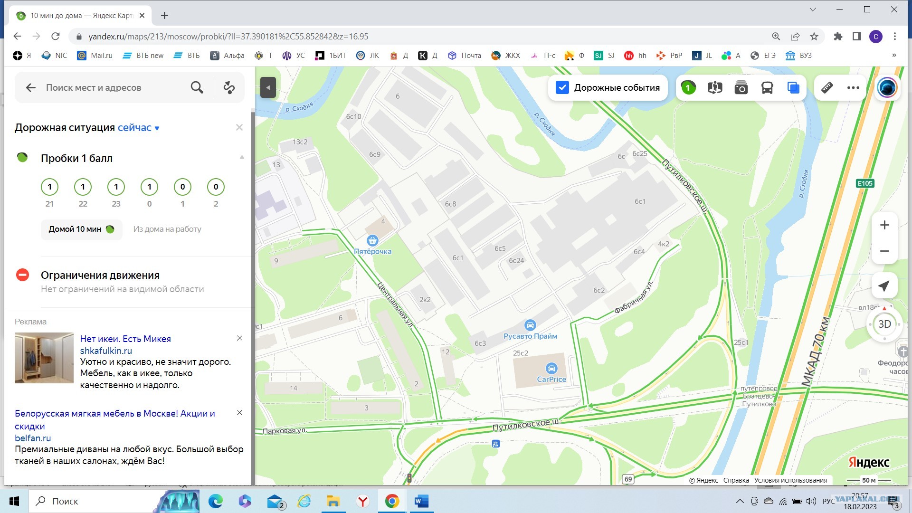
Task: Zoom out the map with minus button
Action: pos(884,251)
